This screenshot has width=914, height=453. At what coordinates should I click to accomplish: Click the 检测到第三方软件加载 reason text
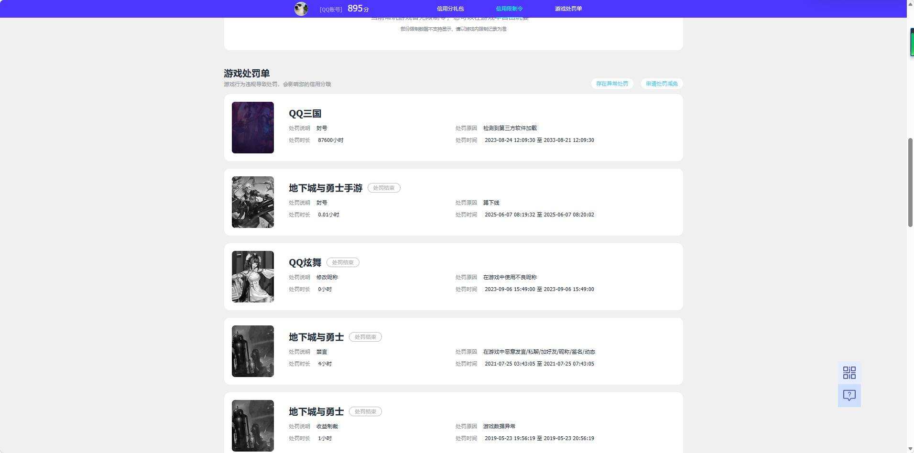[510, 128]
